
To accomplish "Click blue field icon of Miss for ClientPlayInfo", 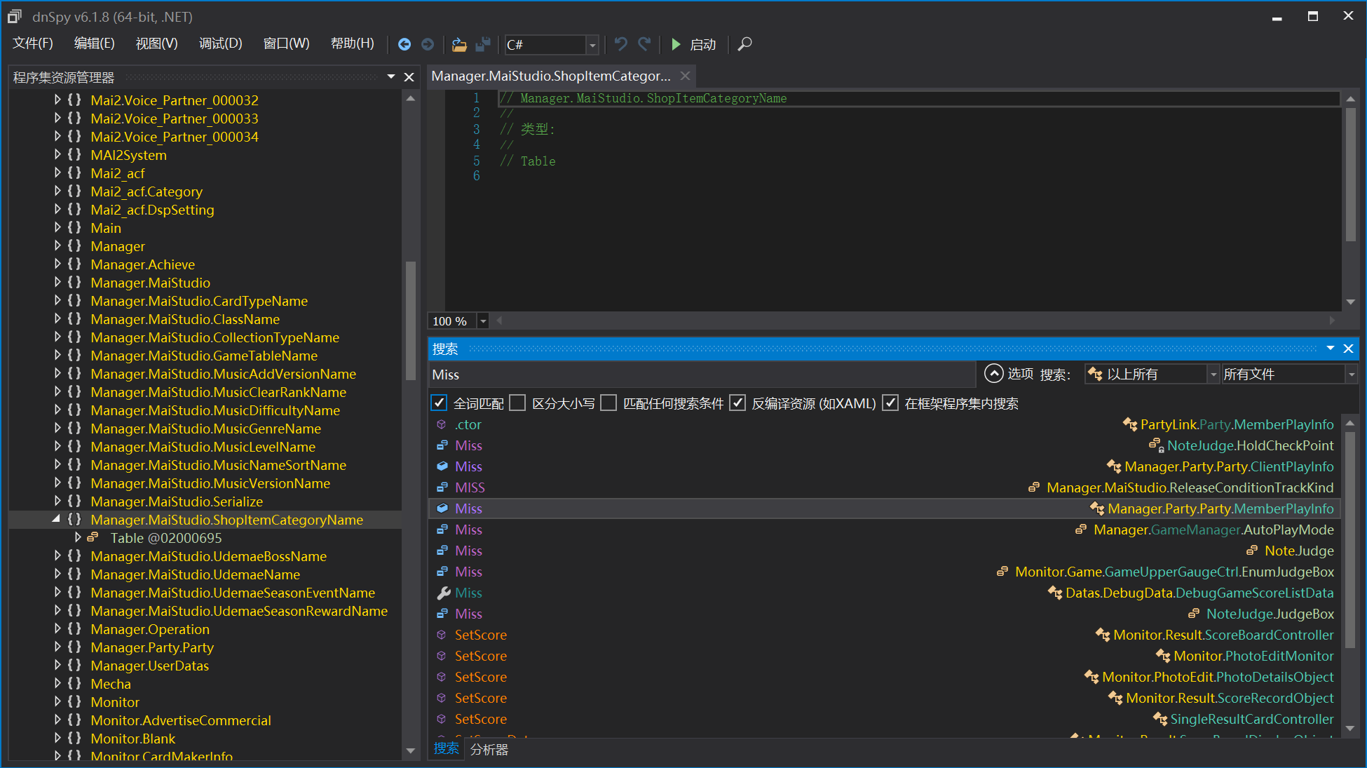I will tap(442, 466).
